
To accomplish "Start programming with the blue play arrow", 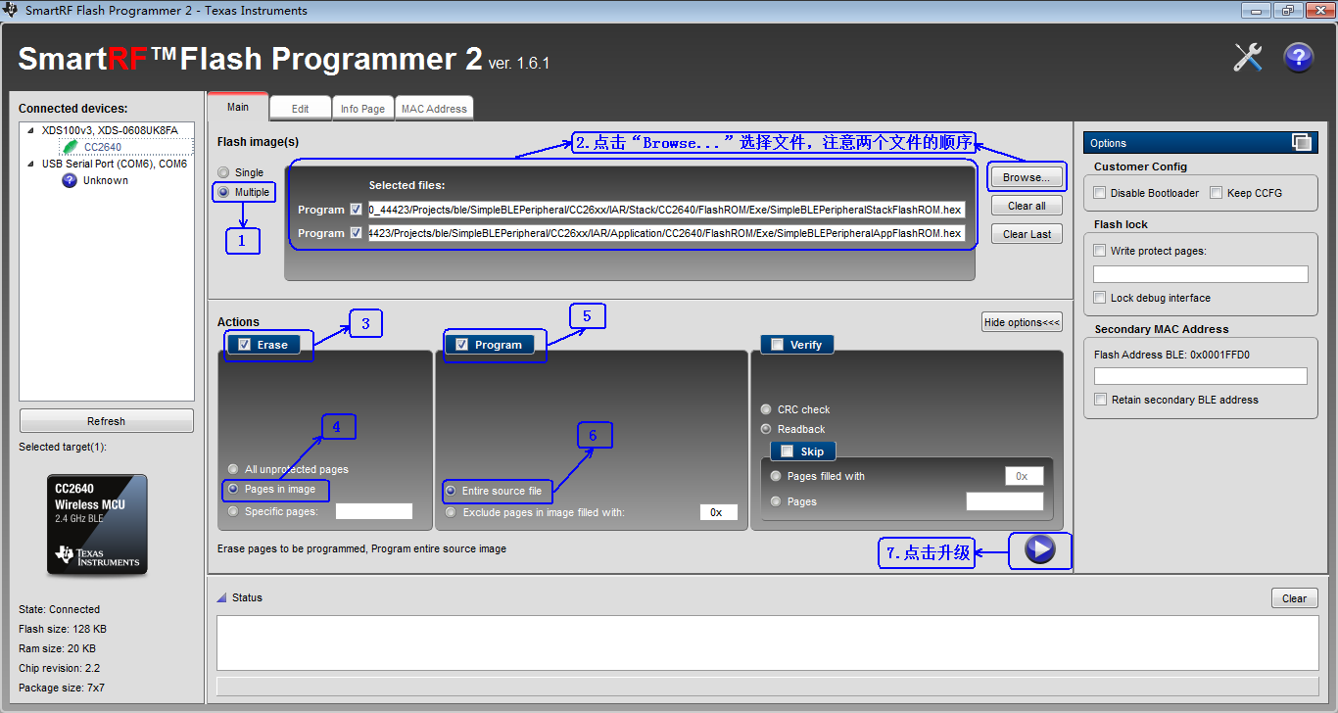I will click(1038, 551).
